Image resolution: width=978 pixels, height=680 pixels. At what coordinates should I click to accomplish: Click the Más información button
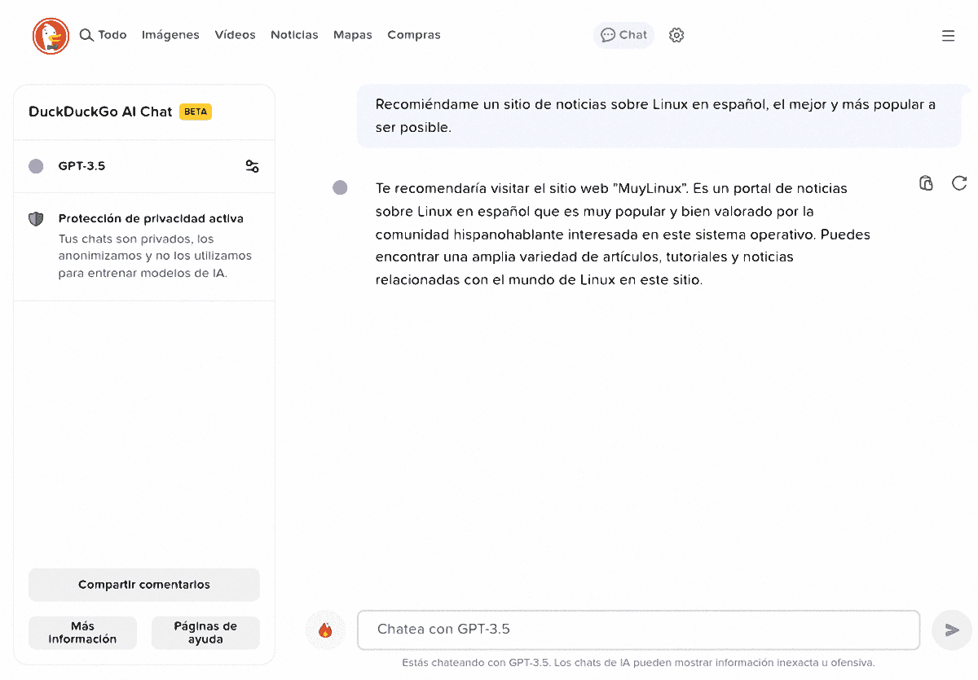tap(82, 633)
